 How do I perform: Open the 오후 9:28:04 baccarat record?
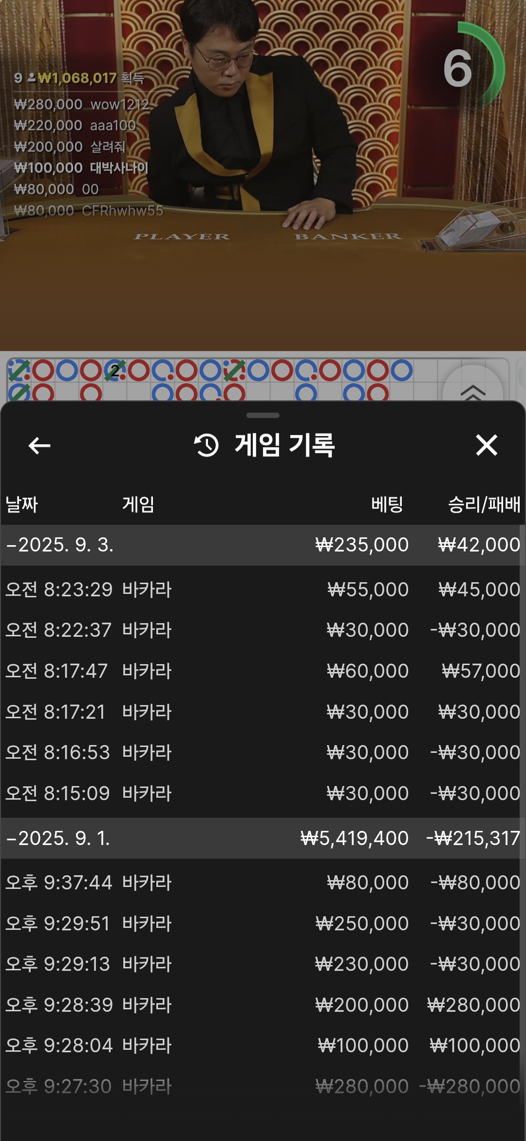click(x=263, y=1045)
